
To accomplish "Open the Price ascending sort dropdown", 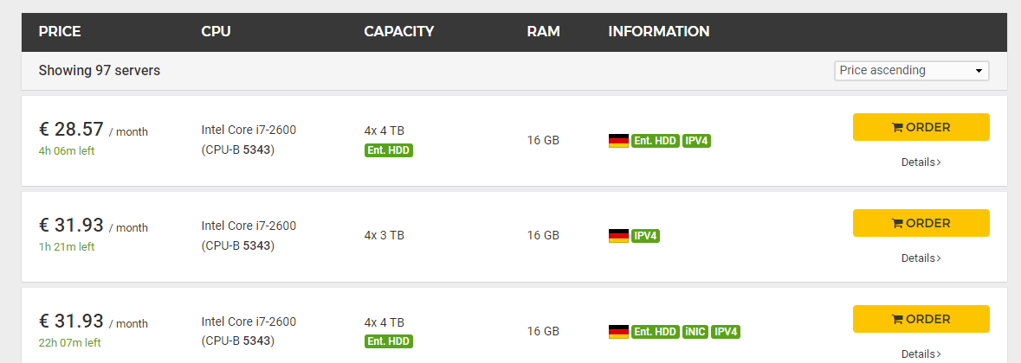I will click(911, 71).
